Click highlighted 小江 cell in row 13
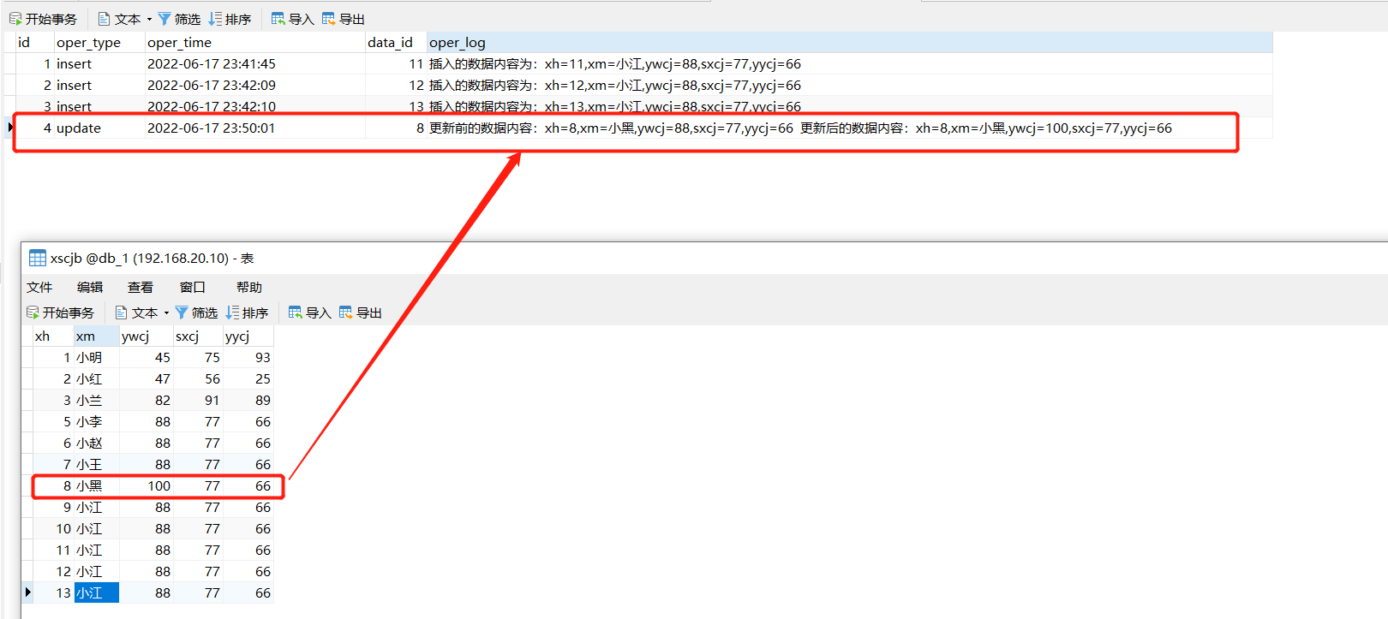Image resolution: width=1388 pixels, height=619 pixels. (x=97, y=593)
